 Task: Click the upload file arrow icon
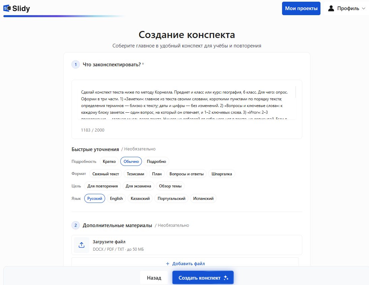(x=82, y=245)
